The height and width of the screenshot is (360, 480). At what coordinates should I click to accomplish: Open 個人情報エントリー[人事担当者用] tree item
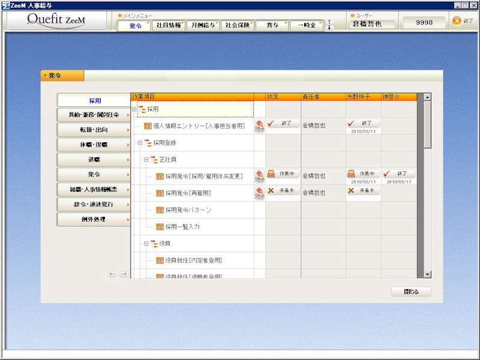pyautogui.click(x=199, y=126)
